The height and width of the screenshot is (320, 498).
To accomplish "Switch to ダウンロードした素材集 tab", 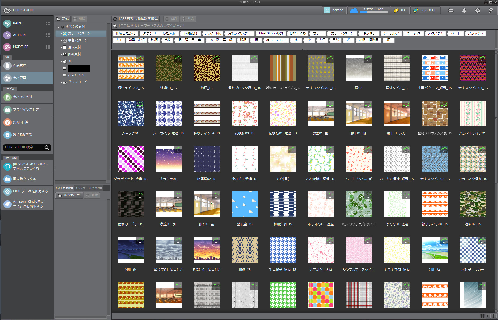I will coord(88,188).
